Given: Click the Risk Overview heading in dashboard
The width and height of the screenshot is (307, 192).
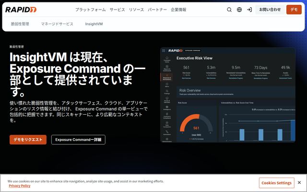Looking at the screenshot, I should [190, 90].
